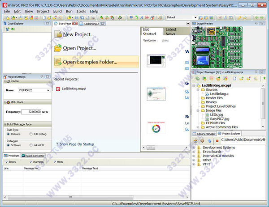Open the editor tab list dropdown arrow
Viewport: 269px width, 207px height.
[x=188, y=23]
